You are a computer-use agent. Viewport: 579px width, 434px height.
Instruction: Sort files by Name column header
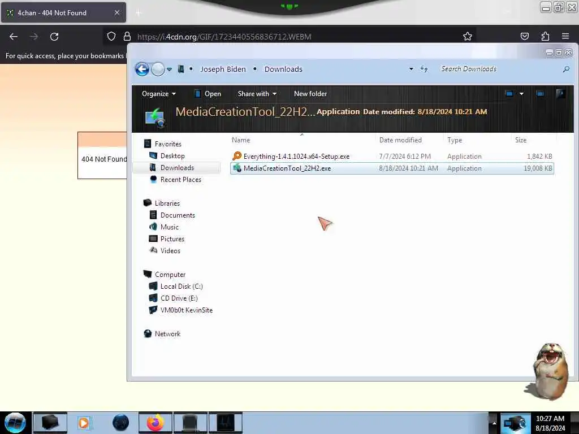(241, 140)
